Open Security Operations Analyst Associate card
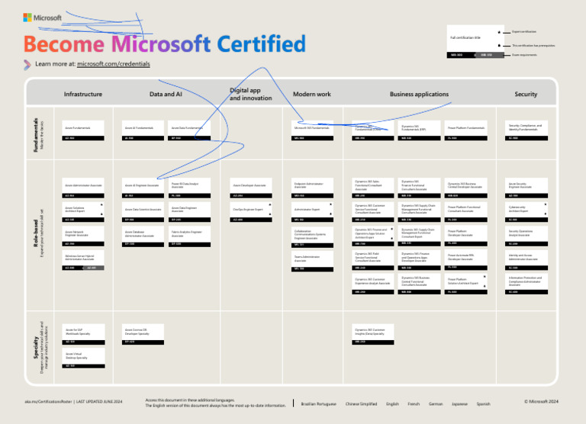Image resolution: width=586 pixels, height=424 pixels. [526, 236]
